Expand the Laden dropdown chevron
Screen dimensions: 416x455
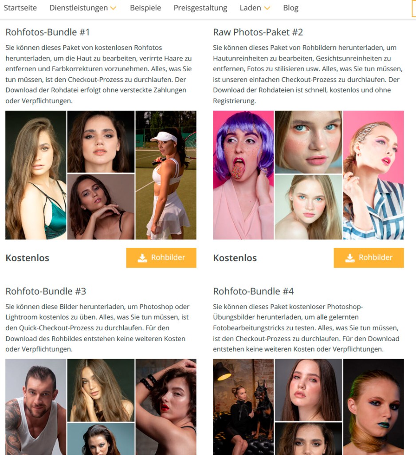[267, 8]
